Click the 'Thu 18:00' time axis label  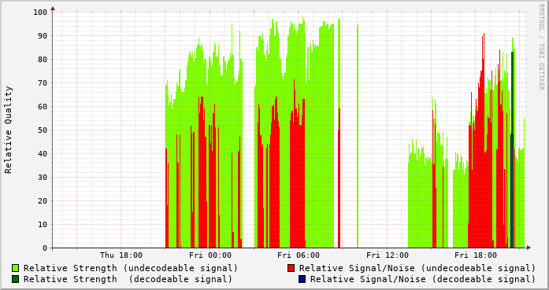click(121, 255)
